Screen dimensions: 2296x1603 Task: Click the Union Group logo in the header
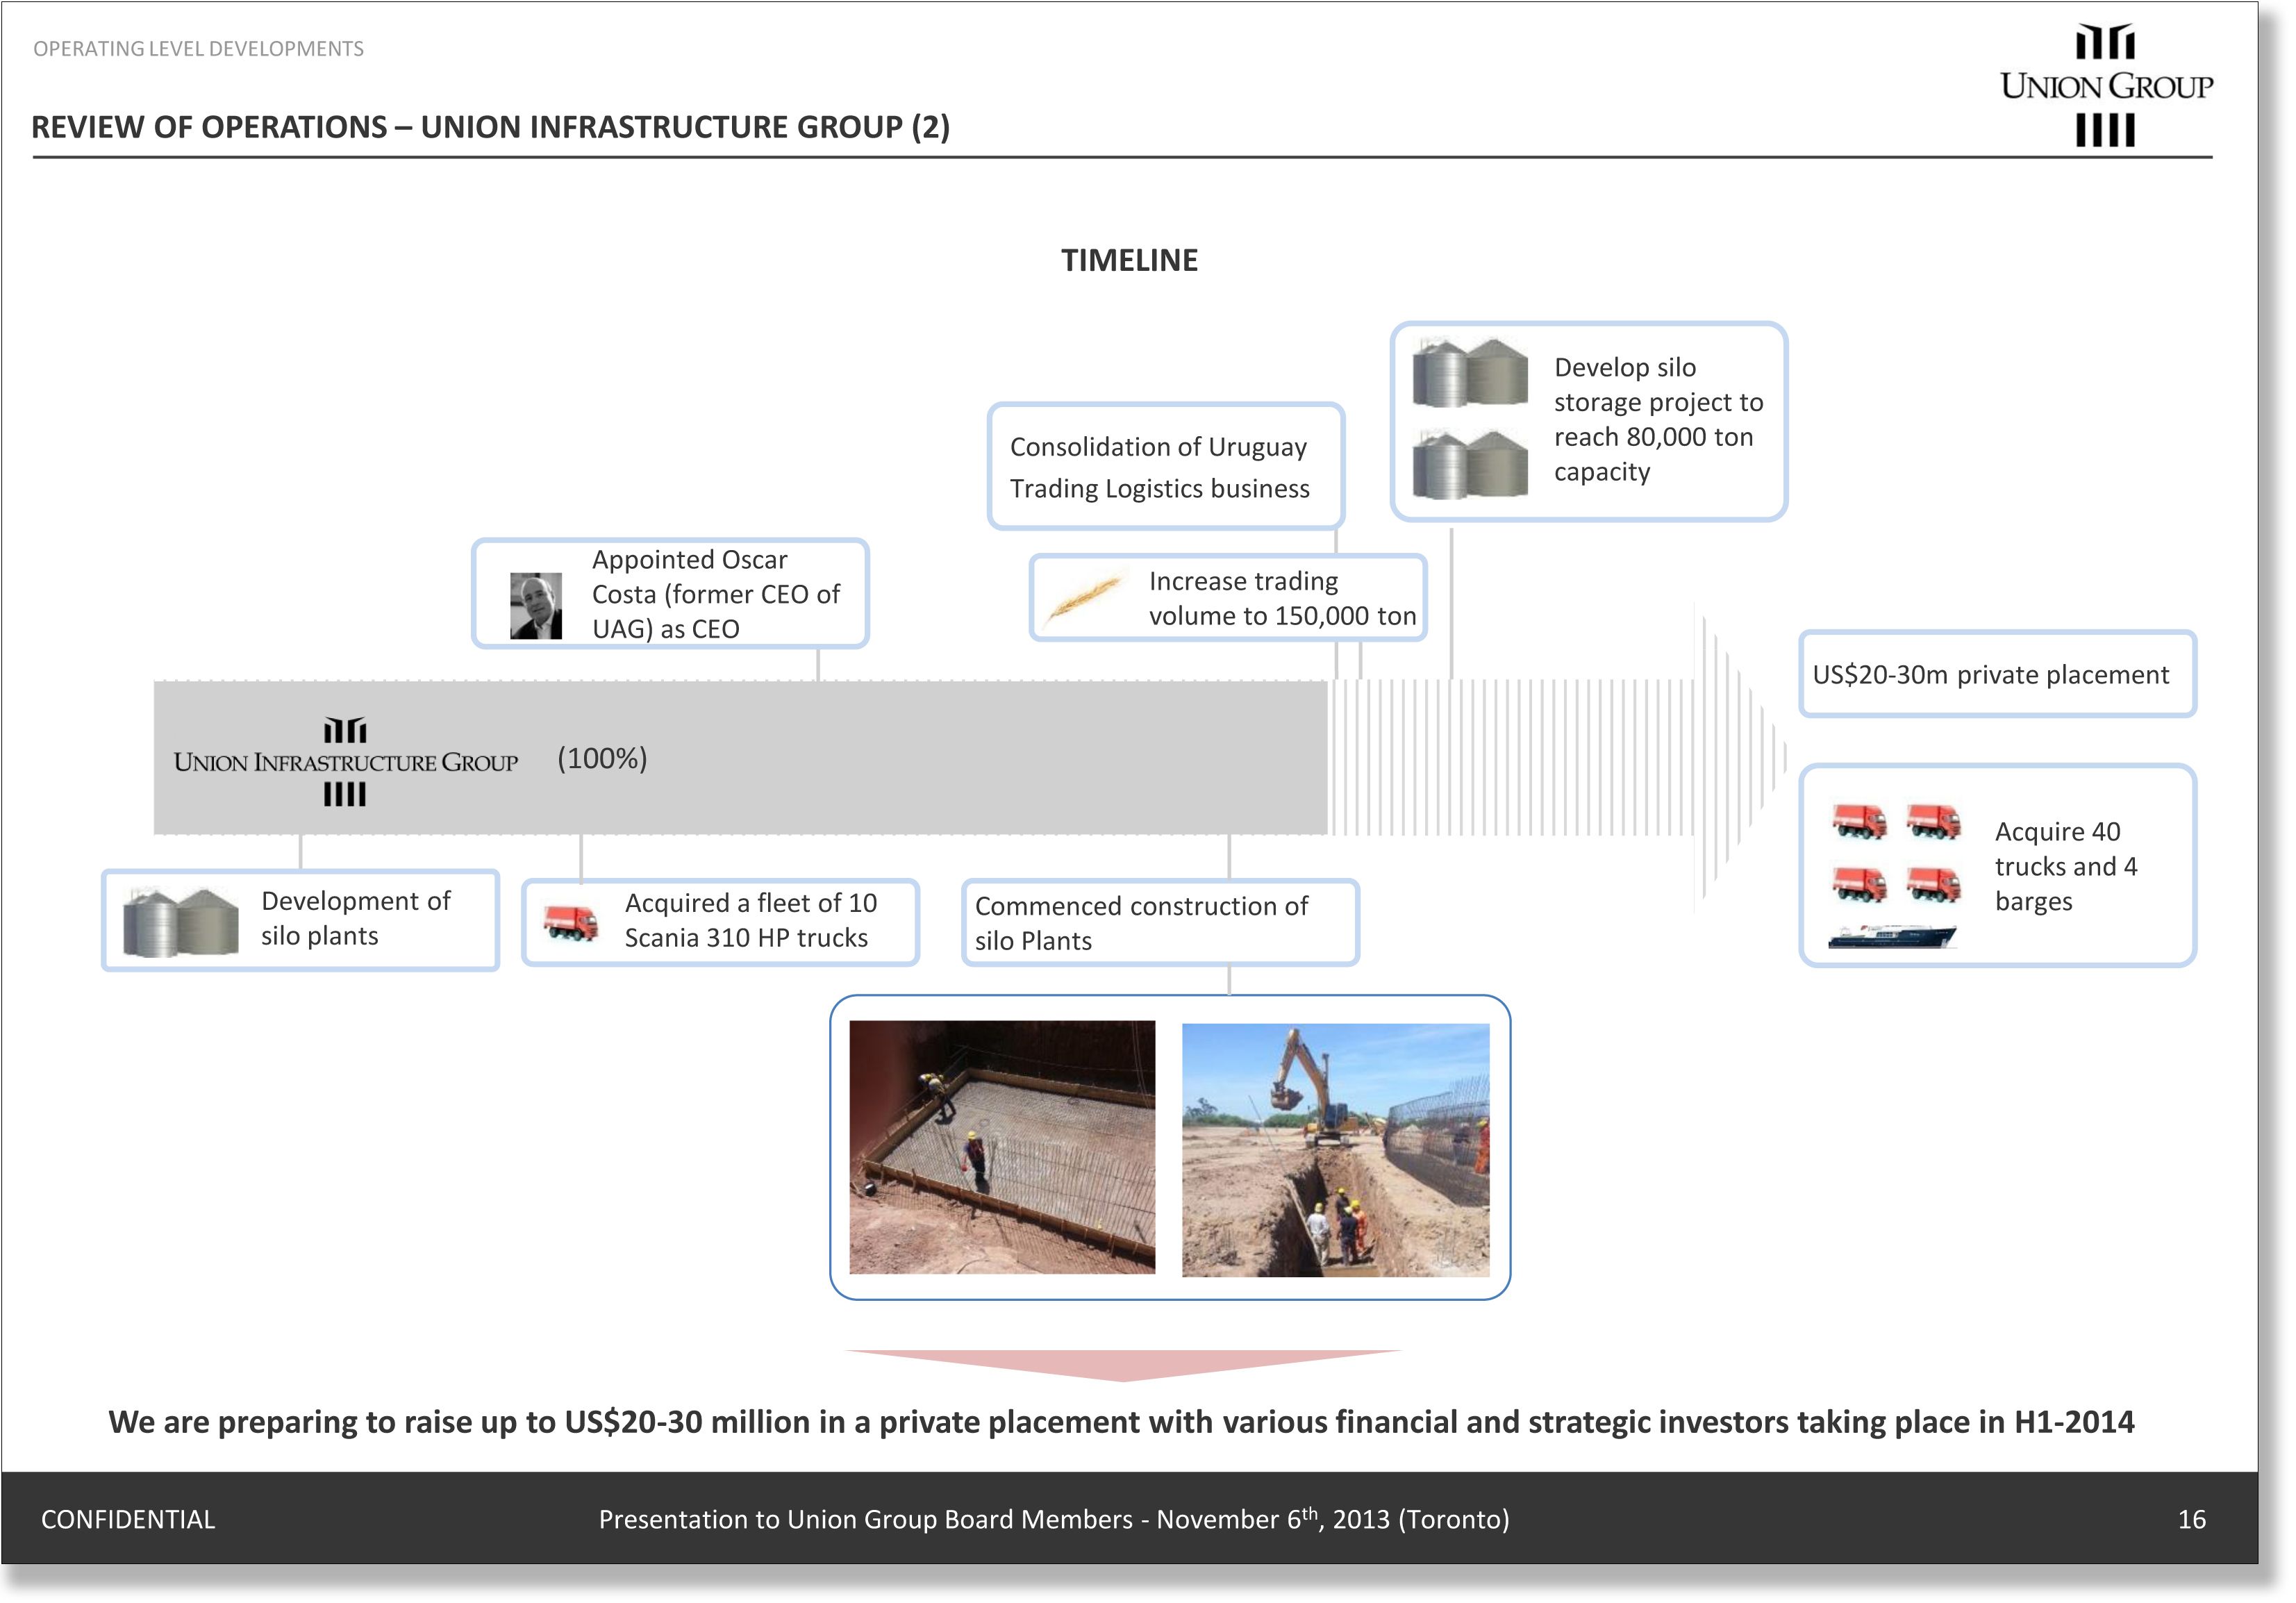pos(2106,85)
